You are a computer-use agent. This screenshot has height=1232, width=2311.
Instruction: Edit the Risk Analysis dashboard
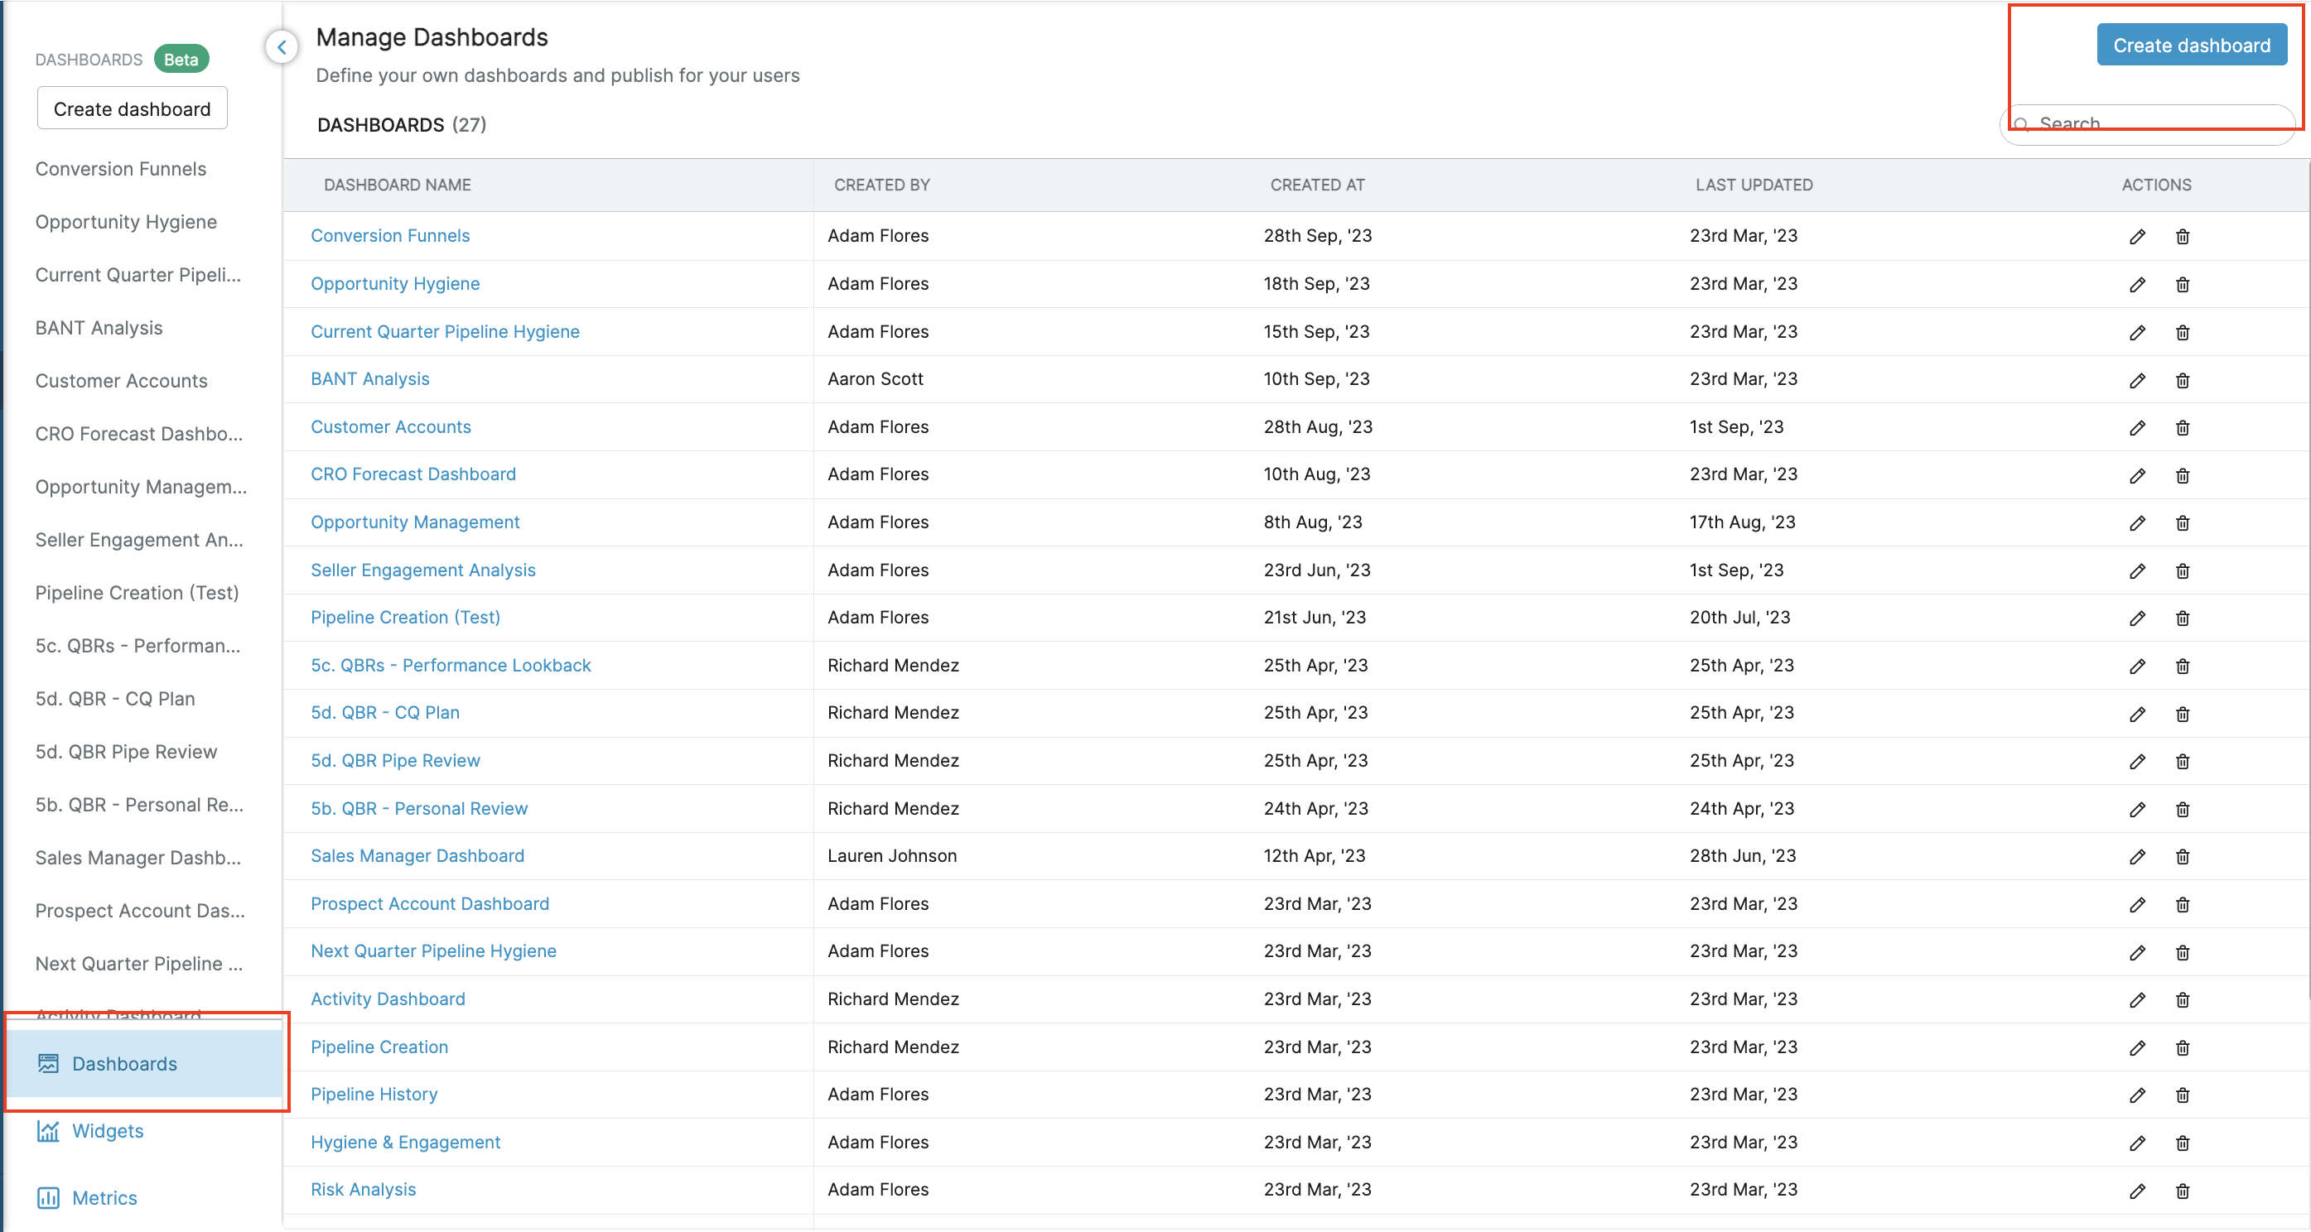pos(2138,1191)
